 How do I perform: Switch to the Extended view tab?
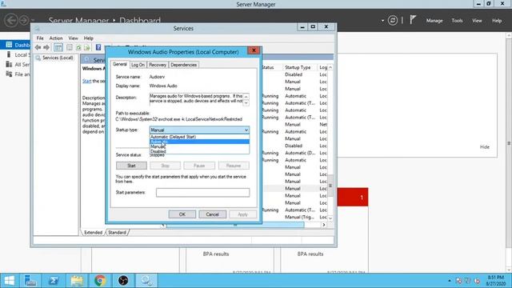click(x=93, y=233)
